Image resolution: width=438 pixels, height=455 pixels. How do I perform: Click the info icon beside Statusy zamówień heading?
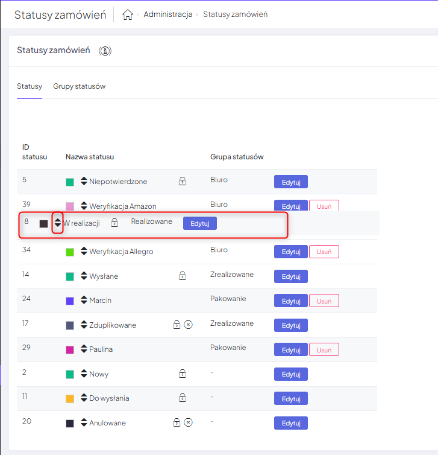coord(105,51)
